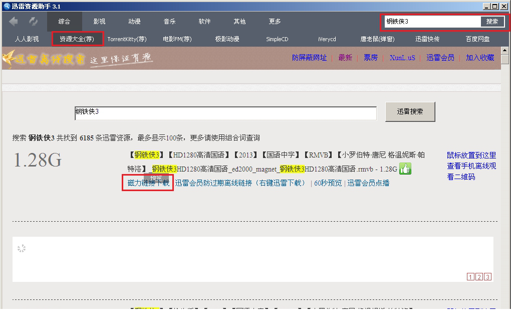Screen dimensions: 511x321
Task: Click the refresh icon in toolbar
Action: point(33,22)
